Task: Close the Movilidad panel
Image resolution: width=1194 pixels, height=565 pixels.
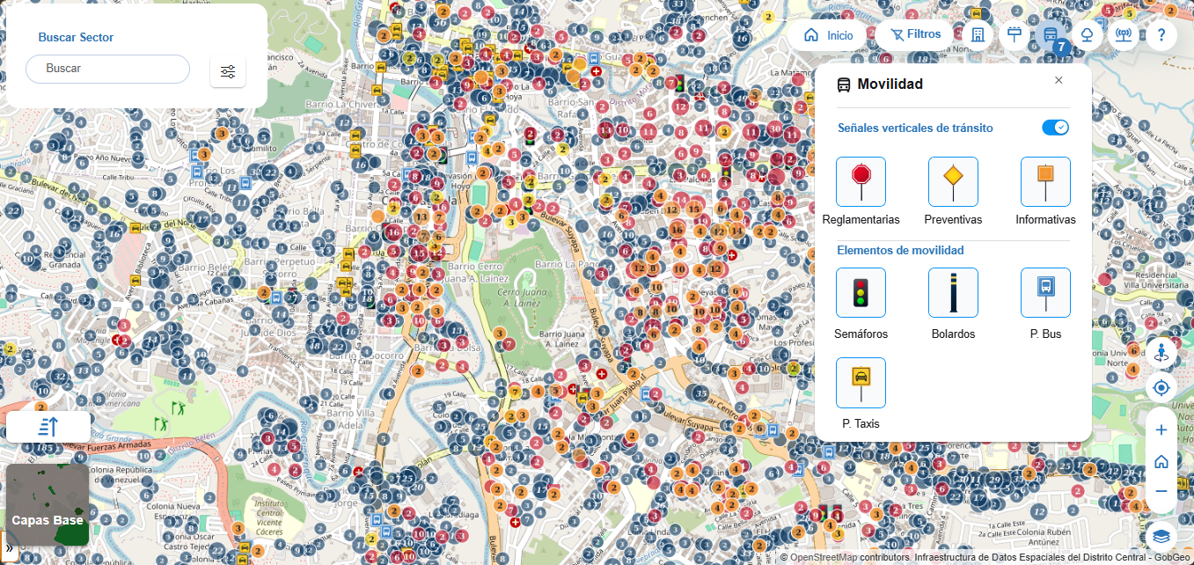Action: pyautogui.click(x=1058, y=80)
